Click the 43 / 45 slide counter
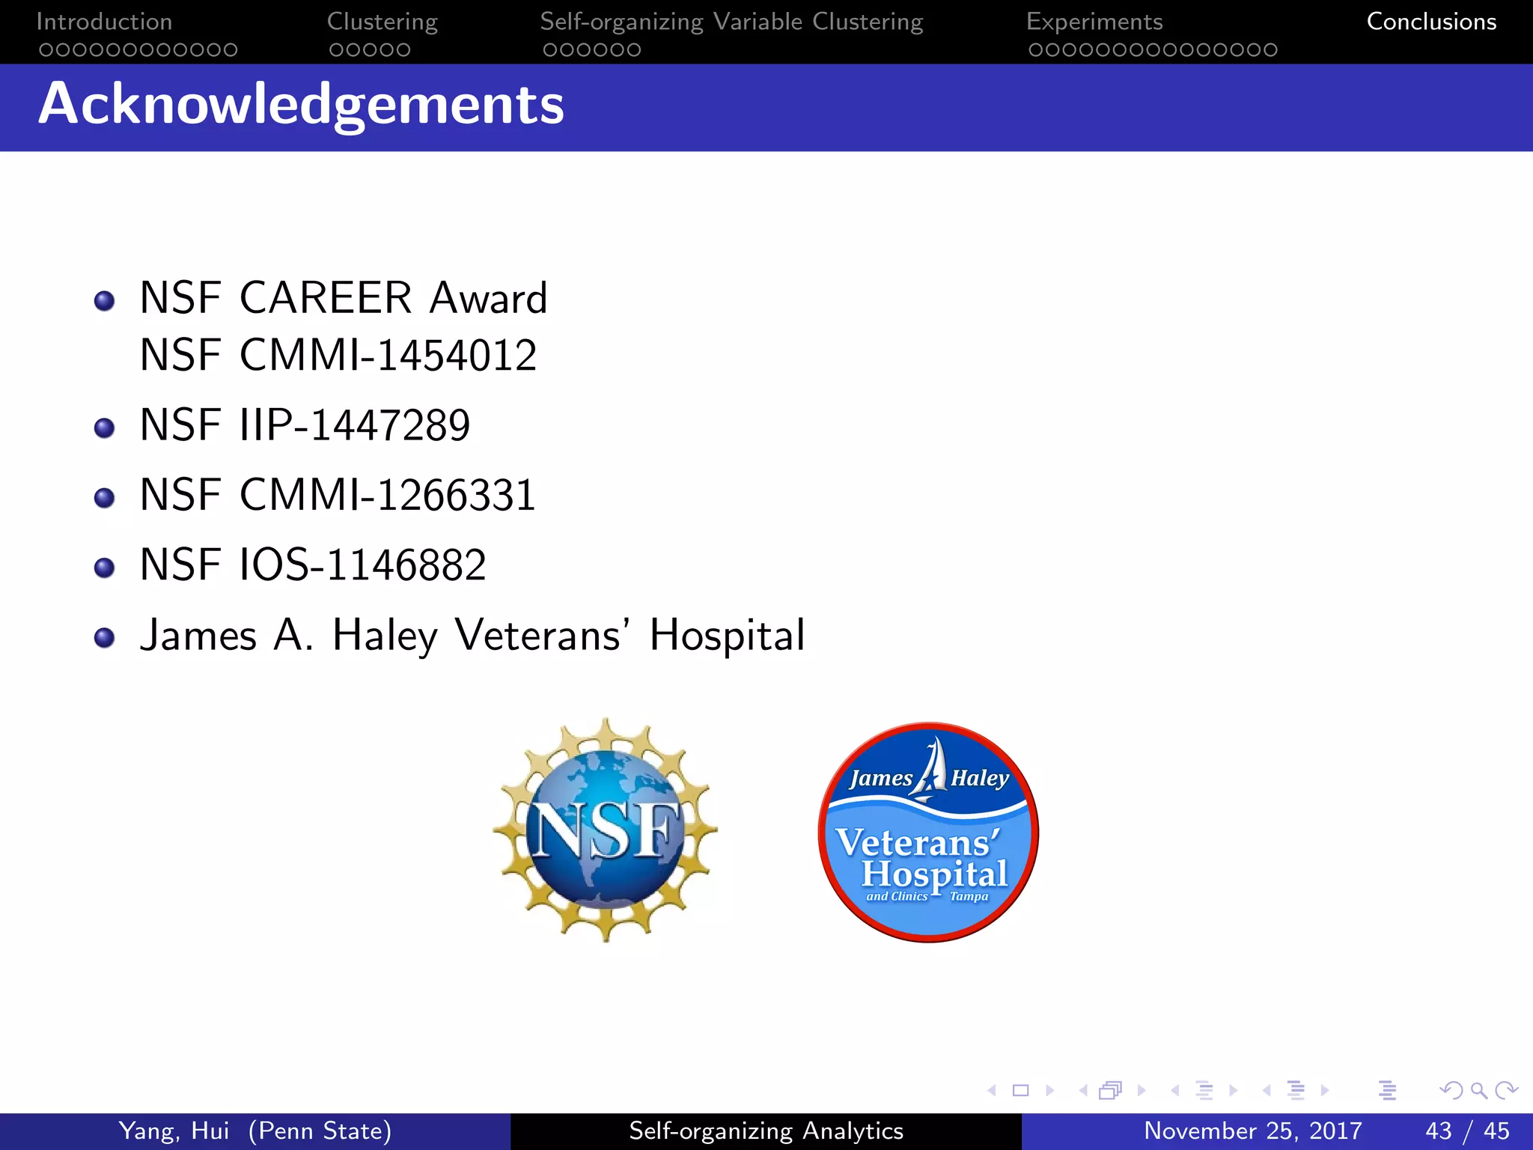This screenshot has width=1533, height=1150. point(1467,1131)
